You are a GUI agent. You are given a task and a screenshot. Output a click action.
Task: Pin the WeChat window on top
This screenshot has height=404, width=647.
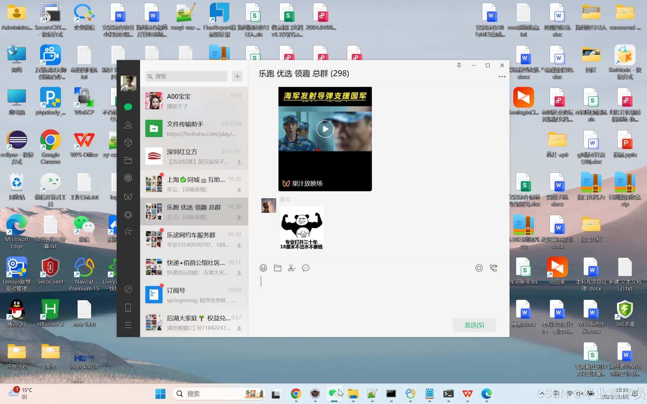point(459,66)
